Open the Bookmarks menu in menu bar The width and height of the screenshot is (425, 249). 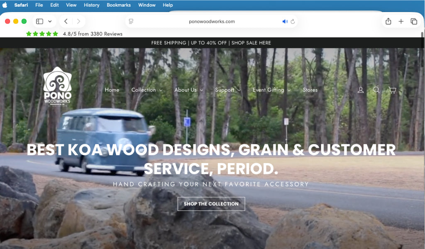[119, 5]
